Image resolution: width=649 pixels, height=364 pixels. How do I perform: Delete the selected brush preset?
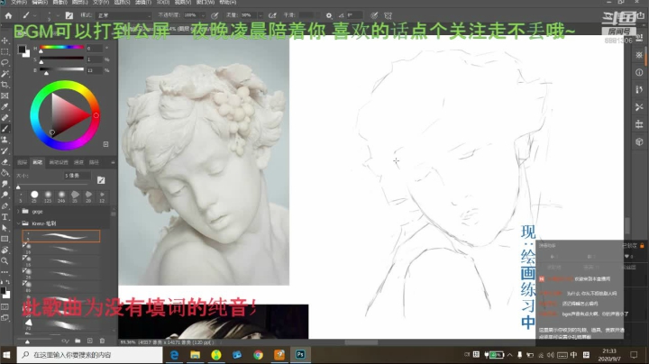[x=102, y=341]
